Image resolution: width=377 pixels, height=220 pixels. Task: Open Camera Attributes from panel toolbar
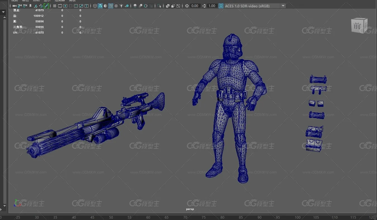tap(25, 6)
